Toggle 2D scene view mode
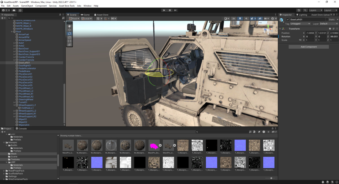Viewport: 339px width, 184px height. tap(234, 19)
